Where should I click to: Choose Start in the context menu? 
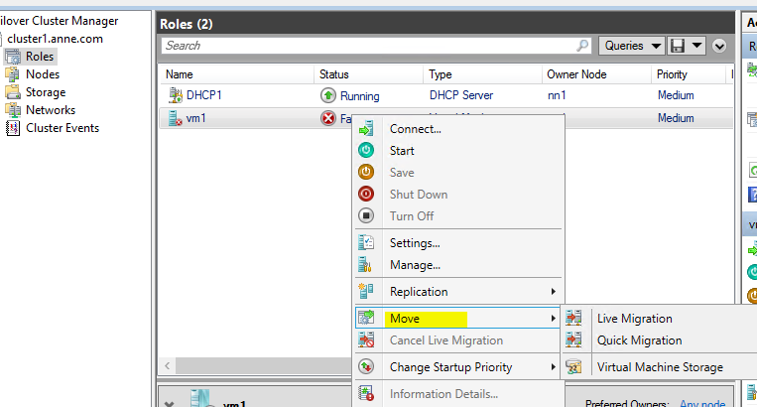coord(458,151)
